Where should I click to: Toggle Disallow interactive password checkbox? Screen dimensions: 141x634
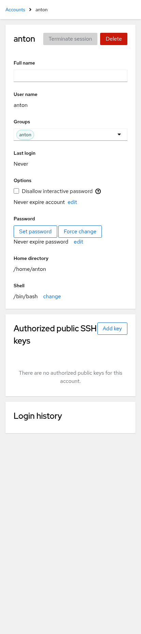[16, 191]
